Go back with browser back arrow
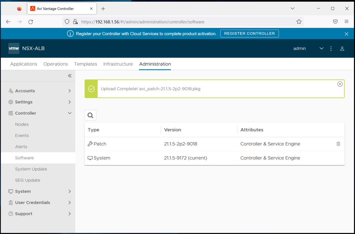The width and height of the screenshot is (355, 234). click(8, 22)
